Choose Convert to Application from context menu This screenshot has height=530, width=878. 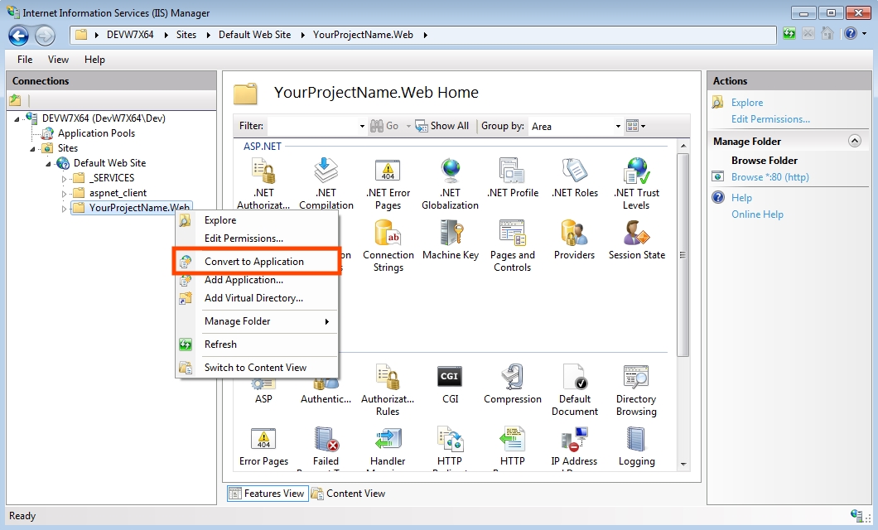click(253, 262)
